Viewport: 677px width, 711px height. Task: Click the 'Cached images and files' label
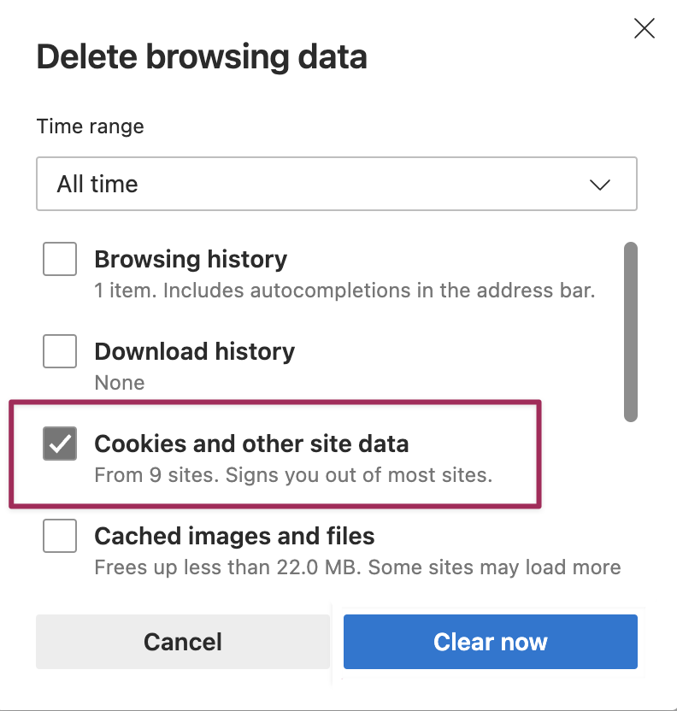click(234, 536)
